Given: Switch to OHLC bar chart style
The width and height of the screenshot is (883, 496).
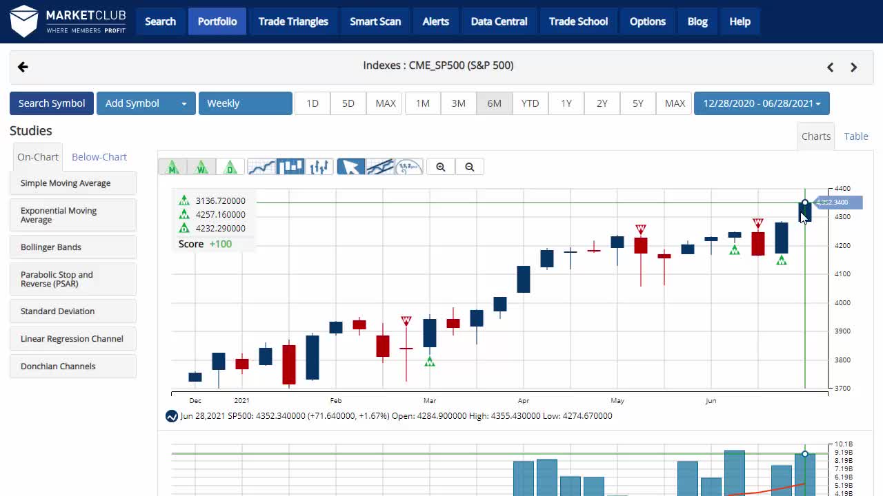Looking at the screenshot, I should coord(319,167).
